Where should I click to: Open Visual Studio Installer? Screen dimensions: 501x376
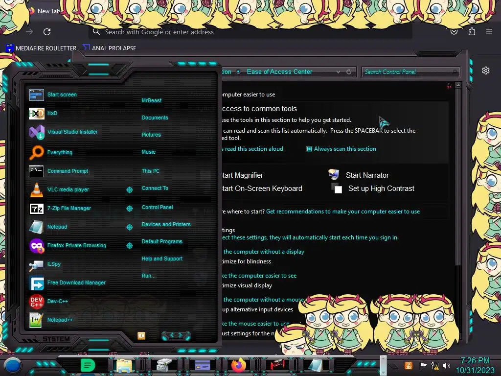coord(63,132)
